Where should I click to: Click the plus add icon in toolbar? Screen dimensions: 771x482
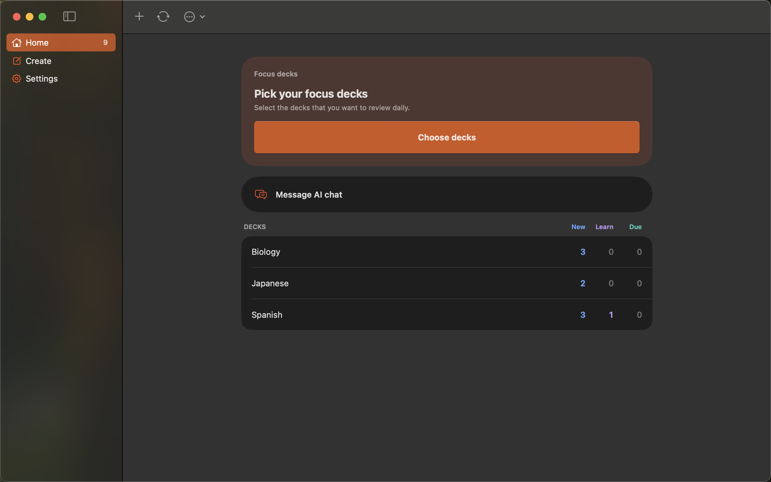tap(139, 16)
